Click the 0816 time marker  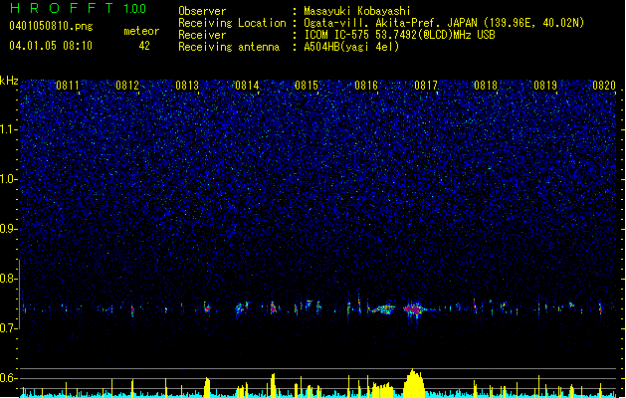click(x=366, y=86)
